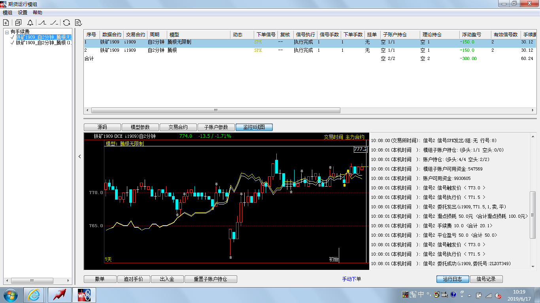Click the 手动下单 link
The height and width of the screenshot is (303, 540).
point(351,279)
